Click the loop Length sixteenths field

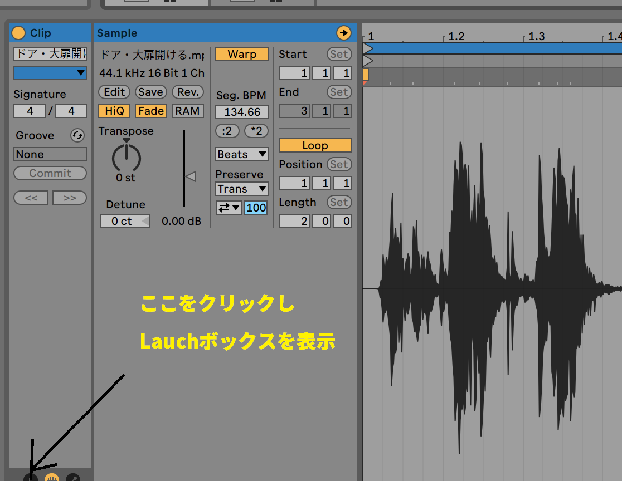(343, 221)
